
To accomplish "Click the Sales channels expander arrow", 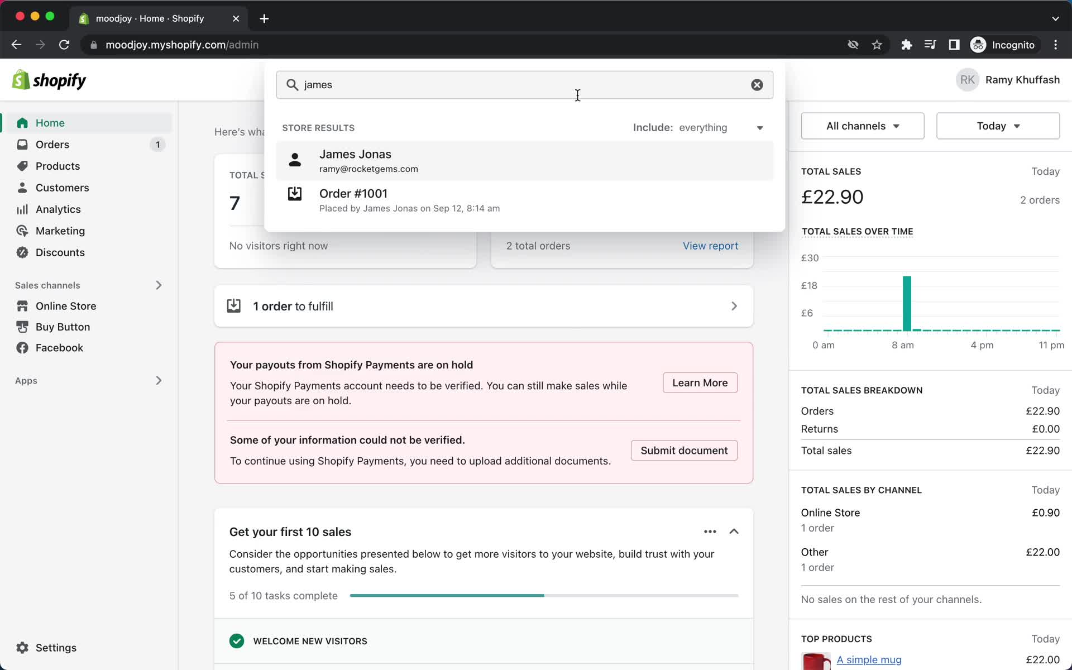I will pyautogui.click(x=158, y=285).
